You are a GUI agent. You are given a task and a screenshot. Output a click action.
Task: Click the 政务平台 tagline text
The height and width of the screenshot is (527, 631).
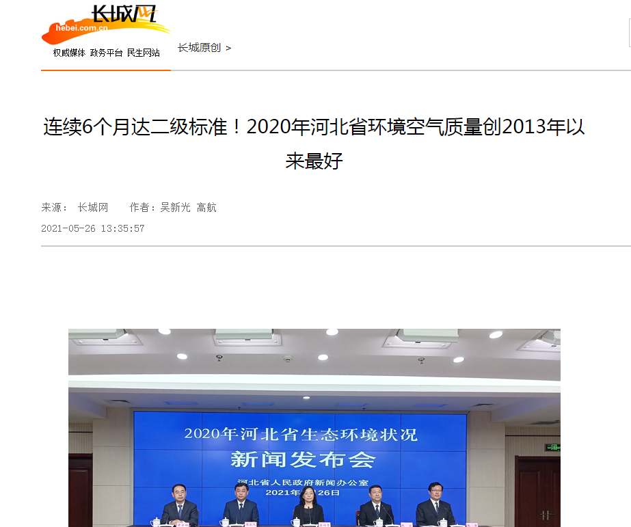(106, 53)
